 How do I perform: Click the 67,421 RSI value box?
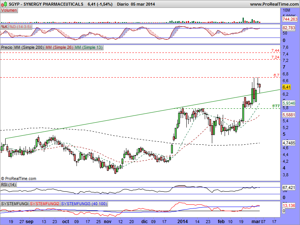coord(289,188)
